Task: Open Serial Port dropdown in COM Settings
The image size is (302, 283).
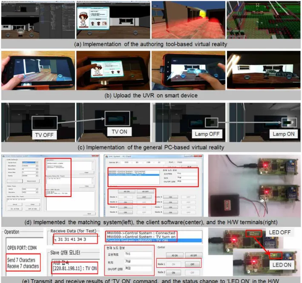Action: tap(30, 163)
